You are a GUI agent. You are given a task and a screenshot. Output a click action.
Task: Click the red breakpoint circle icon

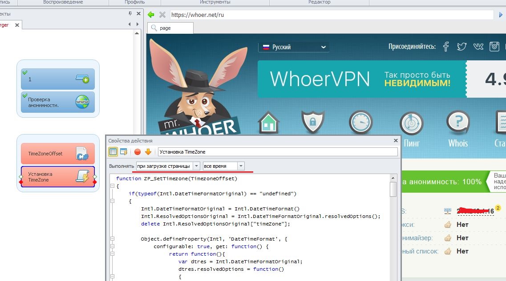tap(138, 152)
